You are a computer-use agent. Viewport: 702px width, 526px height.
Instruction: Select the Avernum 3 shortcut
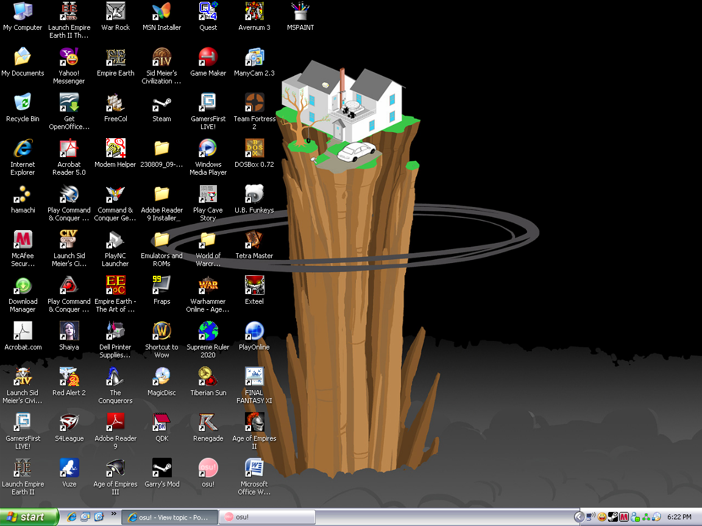click(x=254, y=16)
